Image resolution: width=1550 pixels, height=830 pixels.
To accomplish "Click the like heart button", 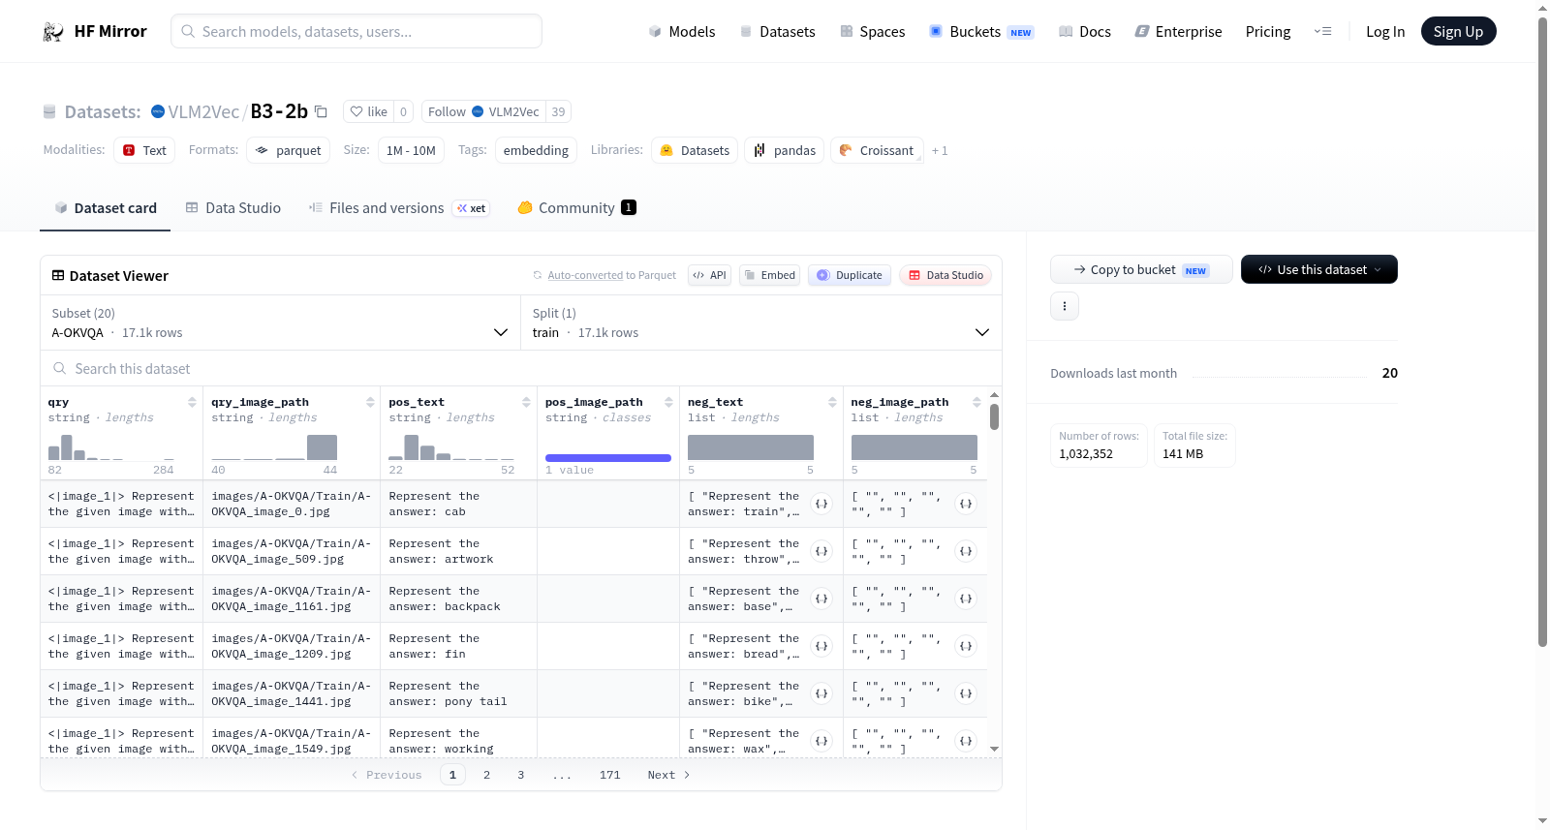I will click(368, 111).
